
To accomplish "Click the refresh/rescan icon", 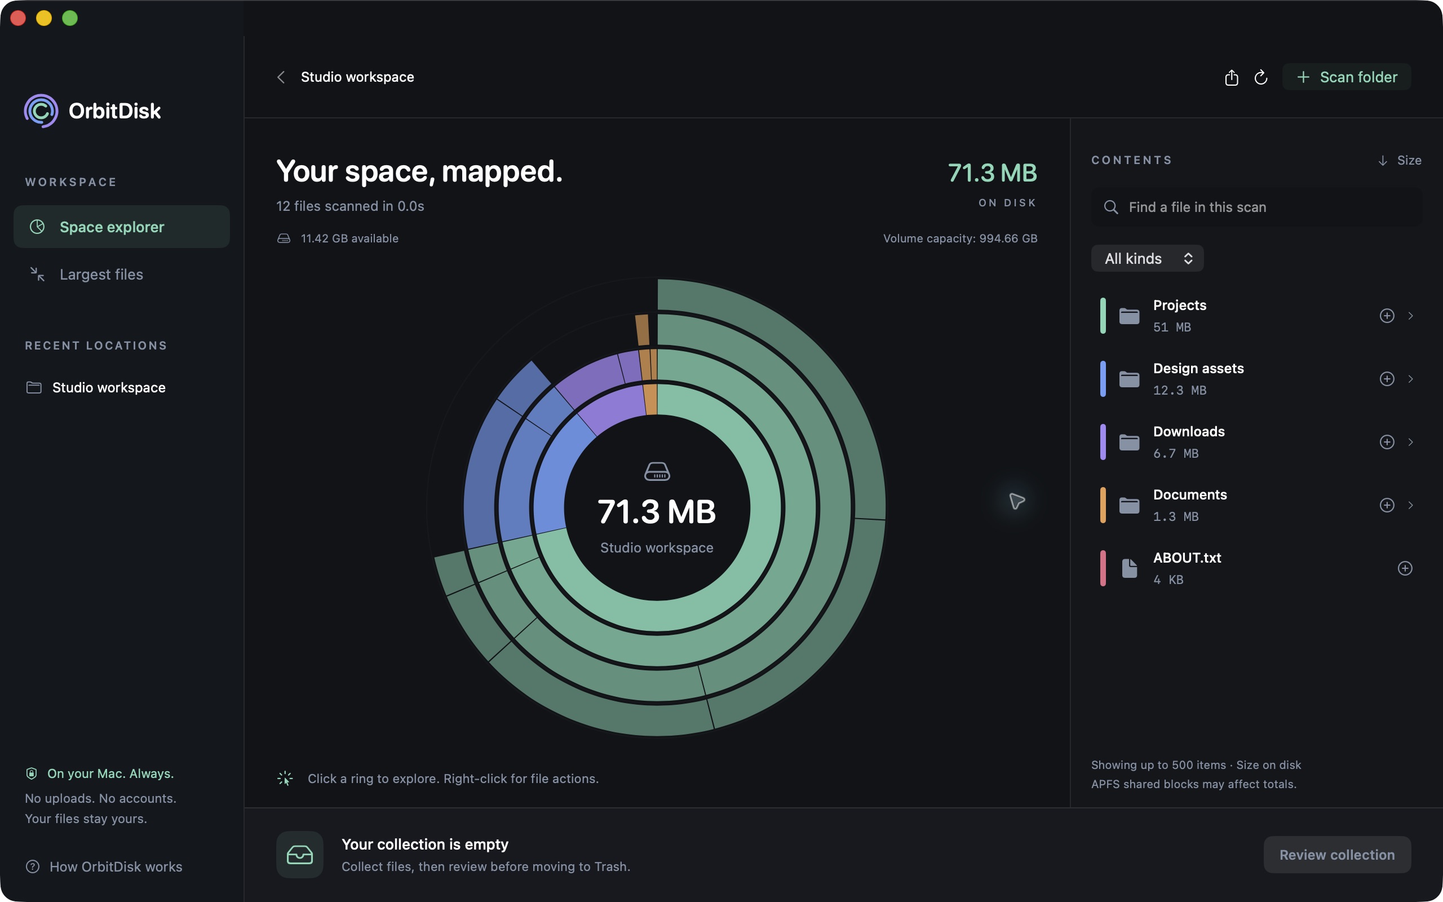I will 1260,78.
